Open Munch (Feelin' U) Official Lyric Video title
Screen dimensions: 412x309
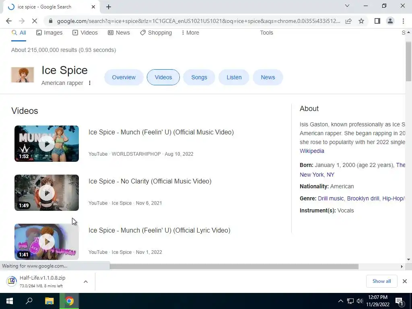[159, 231]
